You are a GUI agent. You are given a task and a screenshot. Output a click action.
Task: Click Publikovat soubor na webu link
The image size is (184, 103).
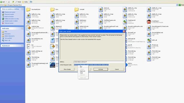tap(11, 19)
